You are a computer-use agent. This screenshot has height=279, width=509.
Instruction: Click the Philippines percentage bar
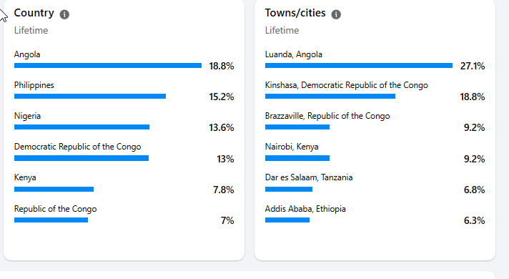tap(90, 97)
